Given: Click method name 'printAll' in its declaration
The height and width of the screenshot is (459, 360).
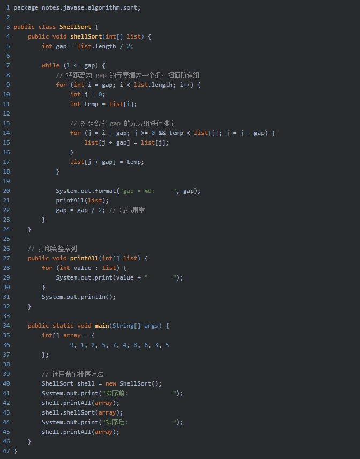Looking at the screenshot, I should click(x=84, y=258).
